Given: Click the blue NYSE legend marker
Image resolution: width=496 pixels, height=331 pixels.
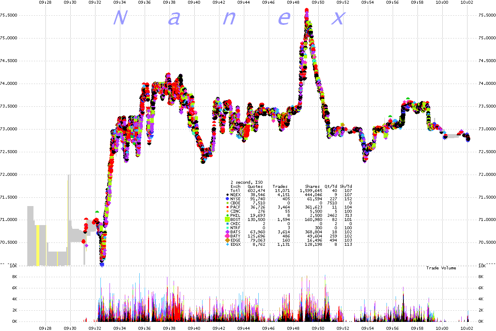Looking at the screenshot, I should pyautogui.click(x=227, y=199).
